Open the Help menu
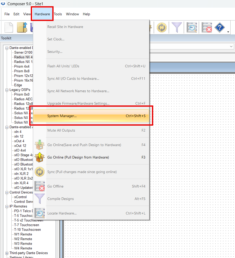This screenshot has height=258, width=235. (86, 14)
